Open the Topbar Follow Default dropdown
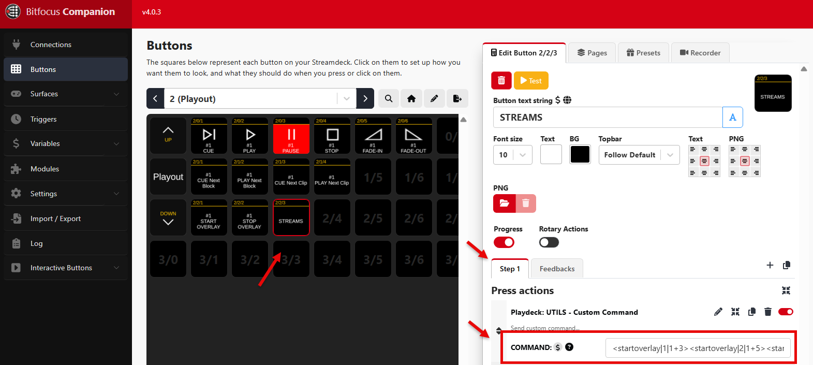This screenshot has width=813, height=365. coord(639,155)
